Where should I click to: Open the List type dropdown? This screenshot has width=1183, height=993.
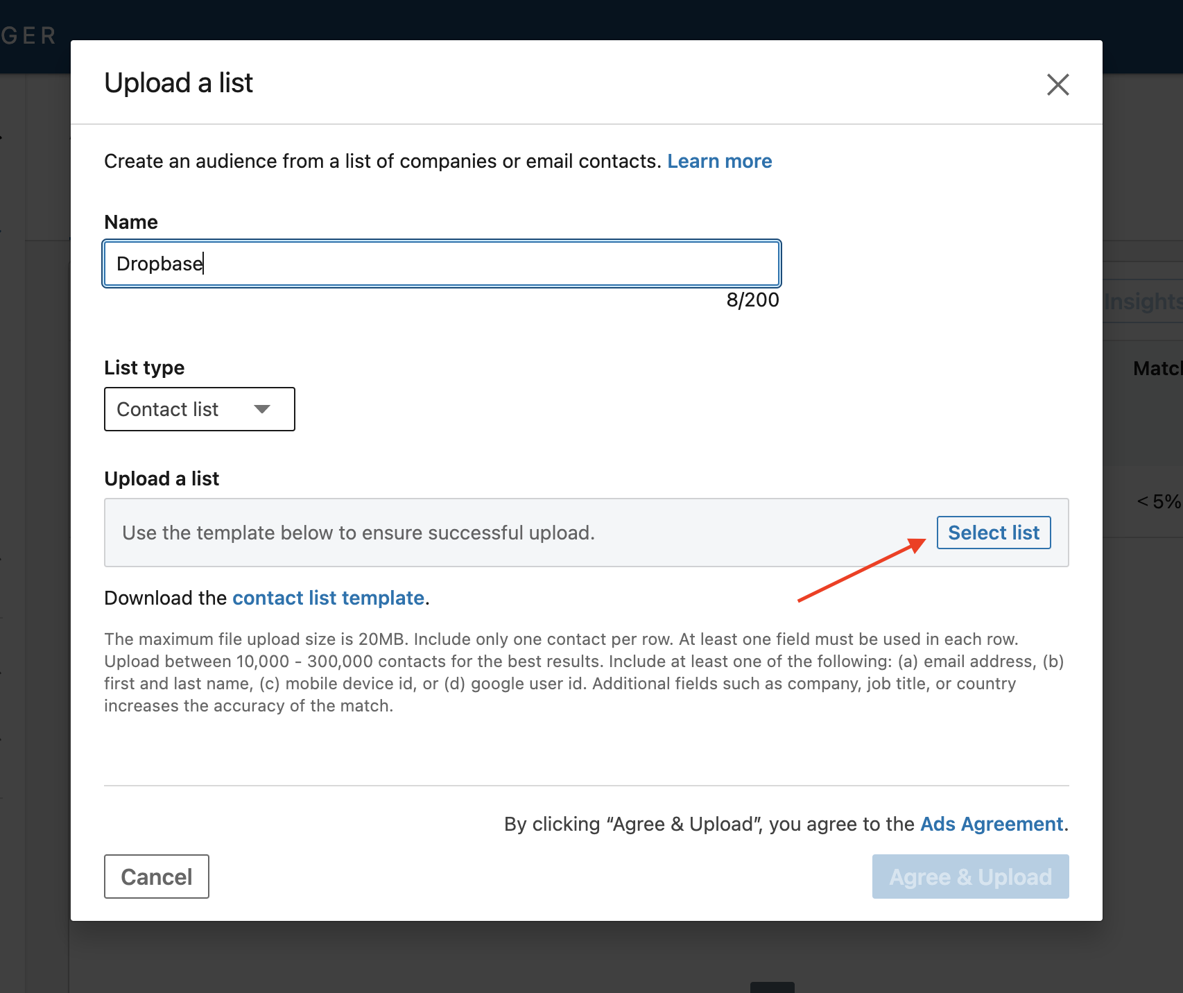click(x=199, y=409)
